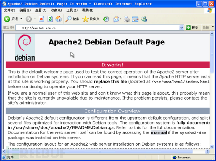Expand the Links bar chevron
This screenshot has height=161, width=216.
click(213, 26)
